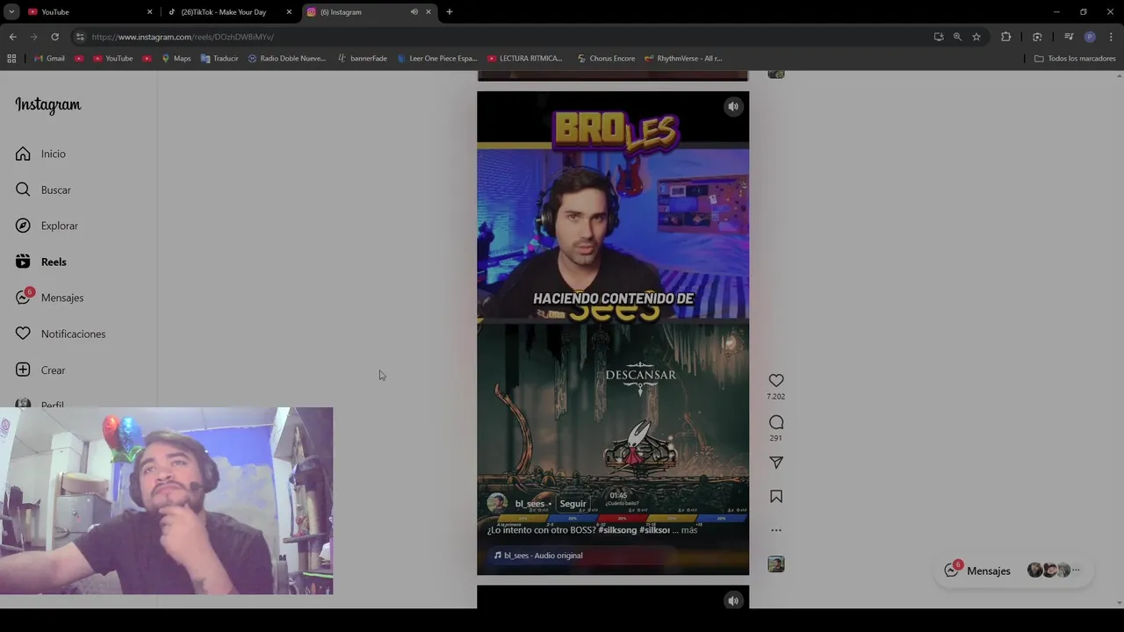Expand Todos los marcadores folder

[x=1075, y=59]
